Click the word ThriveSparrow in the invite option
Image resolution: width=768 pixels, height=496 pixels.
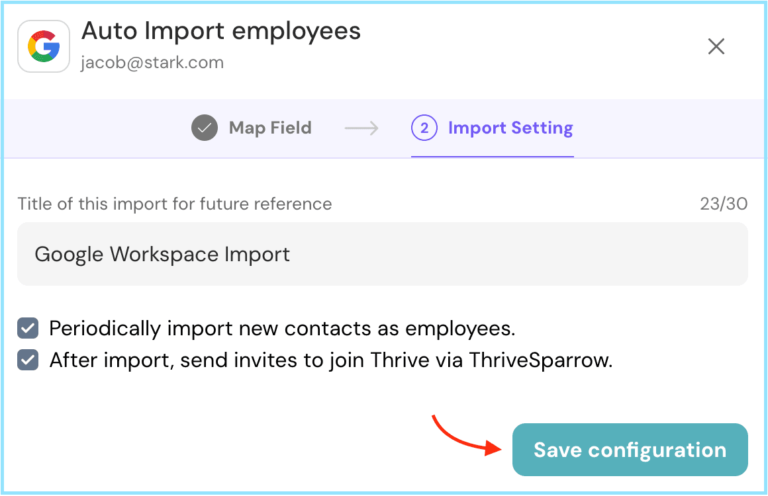539,360
